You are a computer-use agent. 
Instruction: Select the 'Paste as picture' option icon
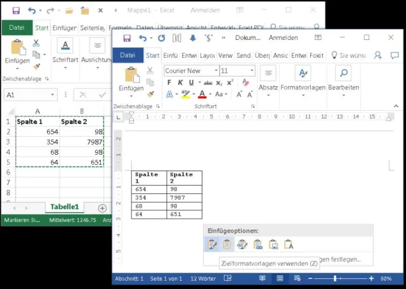pos(273,245)
